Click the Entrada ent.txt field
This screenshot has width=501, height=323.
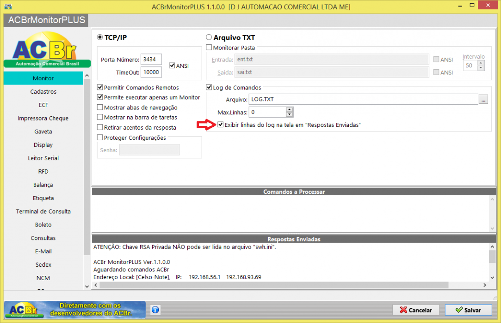(x=332, y=60)
